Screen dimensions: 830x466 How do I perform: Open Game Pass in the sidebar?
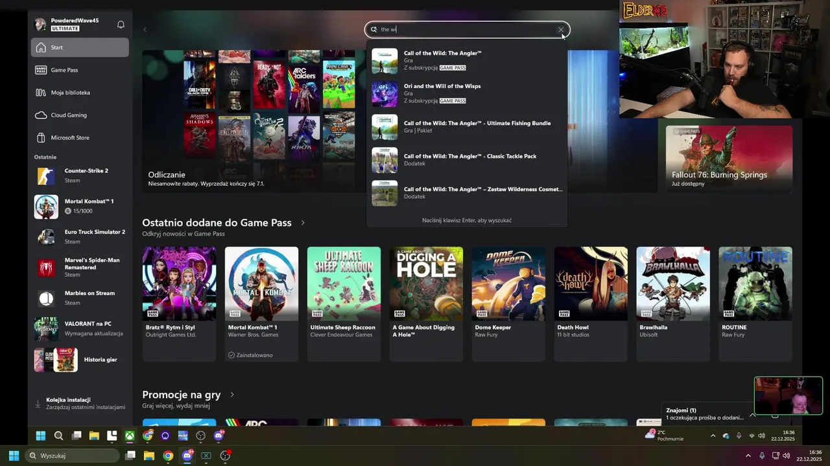click(x=80, y=70)
